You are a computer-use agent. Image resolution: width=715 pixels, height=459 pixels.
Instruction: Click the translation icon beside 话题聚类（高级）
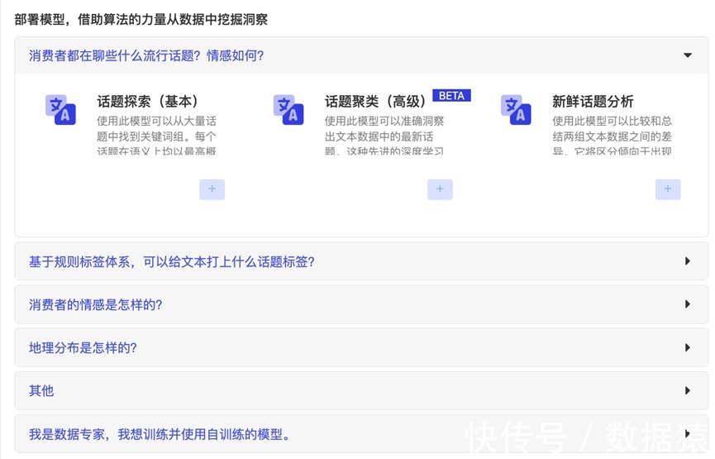pyautogui.click(x=288, y=109)
